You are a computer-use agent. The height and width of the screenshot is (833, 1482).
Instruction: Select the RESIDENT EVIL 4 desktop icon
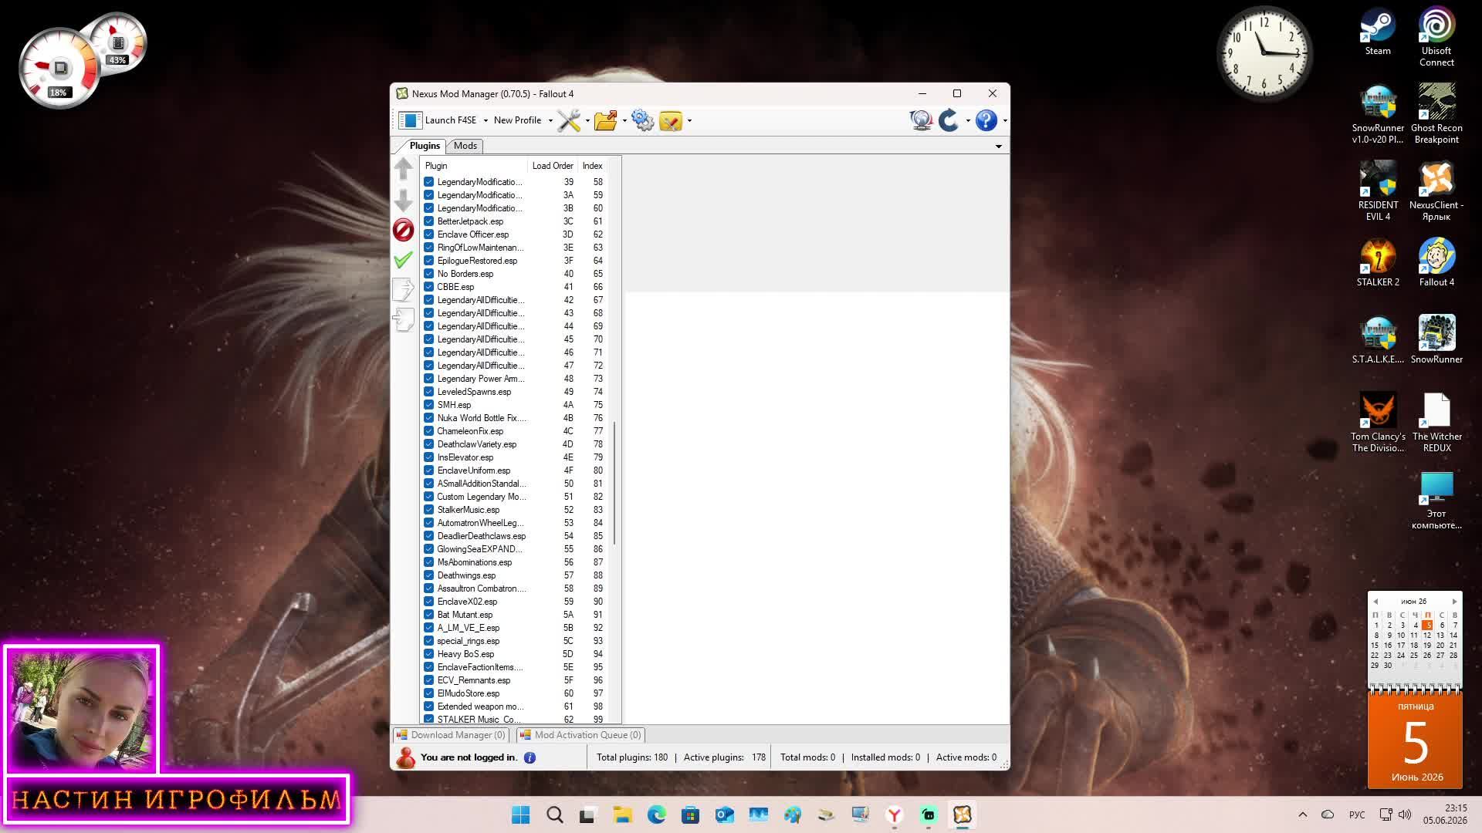[x=1378, y=191]
